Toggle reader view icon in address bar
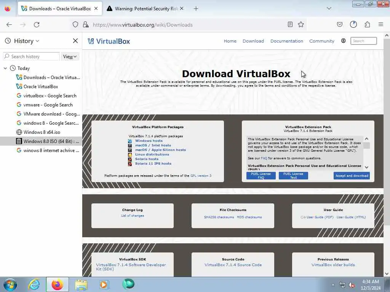This screenshot has height=292, width=390. (290, 24)
